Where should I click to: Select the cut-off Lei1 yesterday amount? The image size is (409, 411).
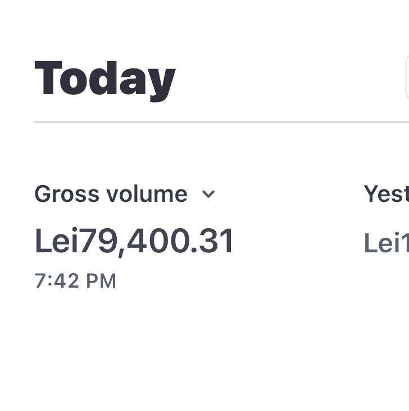tap(386, 243)
